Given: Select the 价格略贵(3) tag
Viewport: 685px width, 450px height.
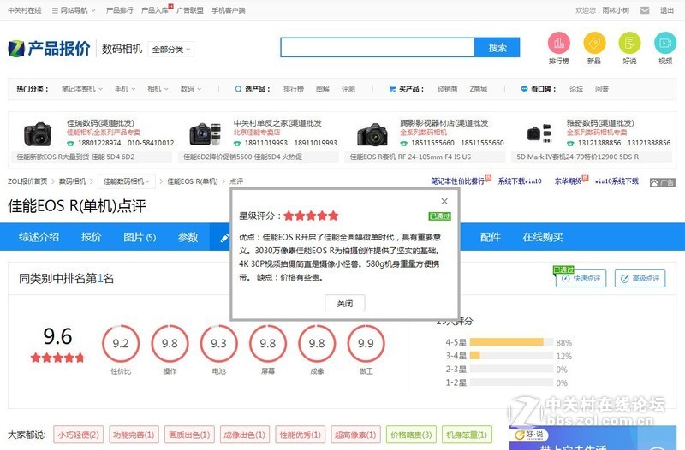Looking at the screenshot, I should pos(411,435).
